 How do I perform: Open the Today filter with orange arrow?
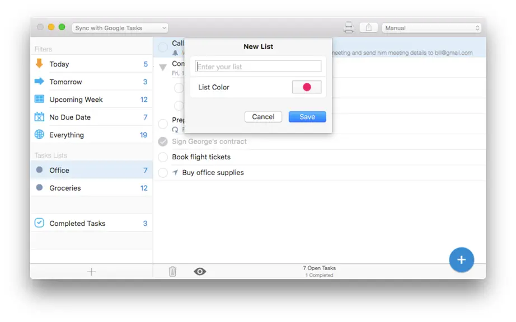(x=91, y=64)
